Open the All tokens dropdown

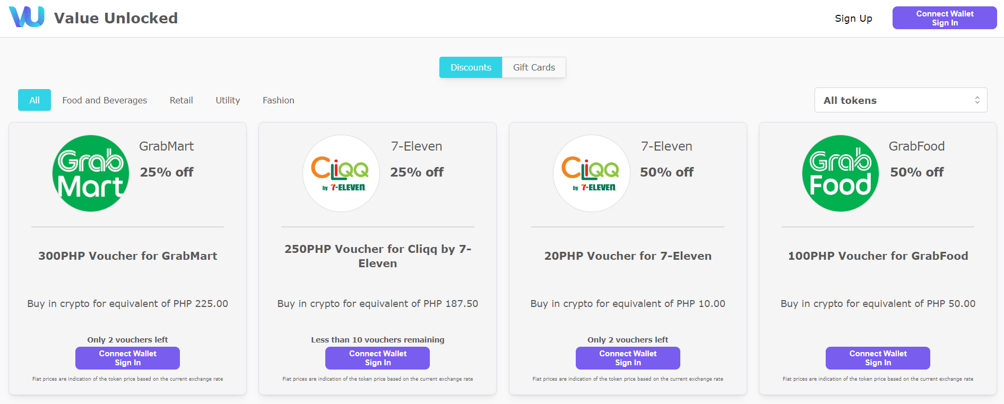(901, 100)
